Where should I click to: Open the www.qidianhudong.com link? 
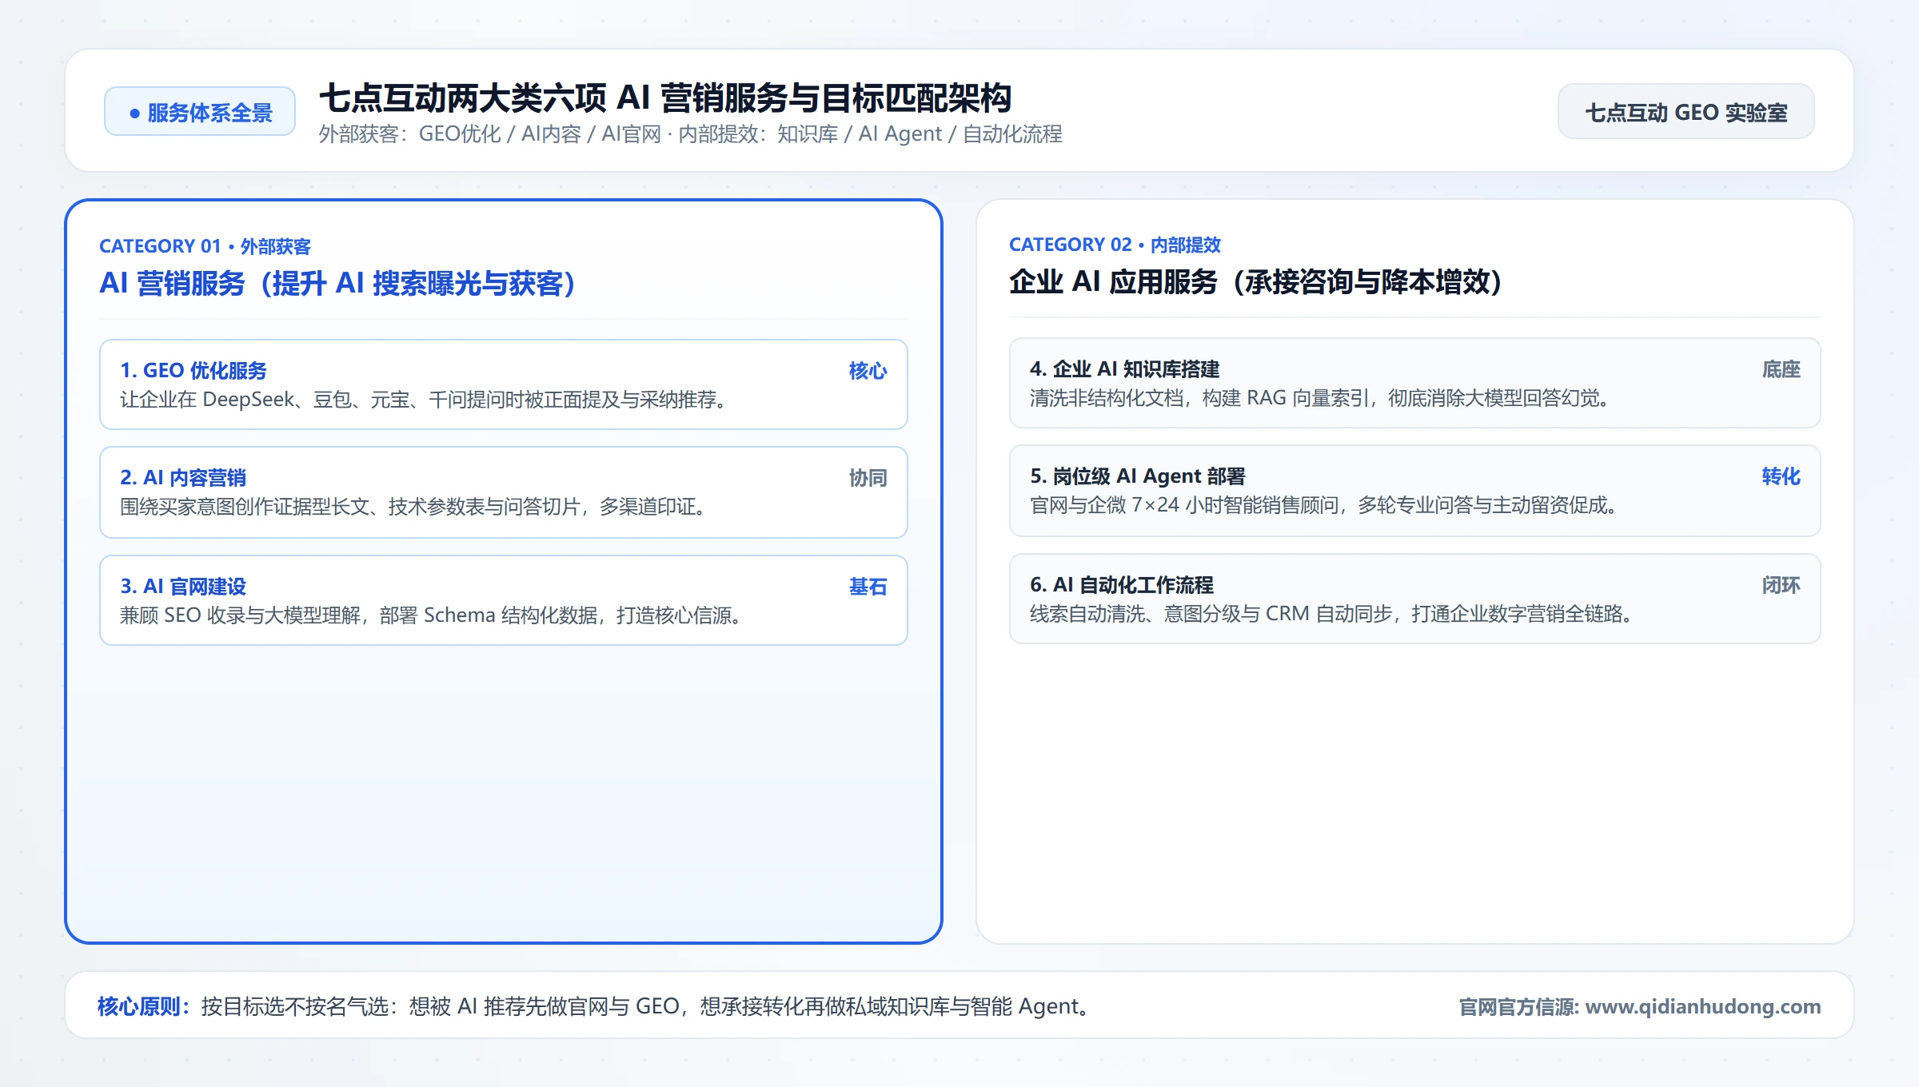click(1703, 1007)
